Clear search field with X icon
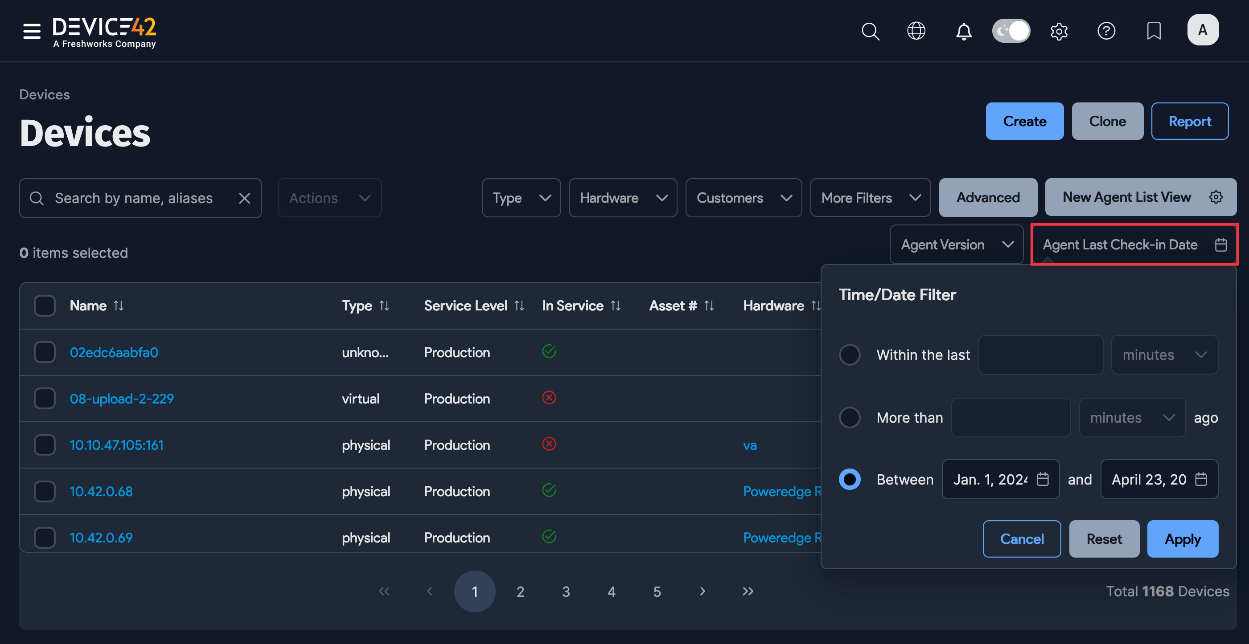The width and height of the screenshot is (1249, 644). coord(244,198)
